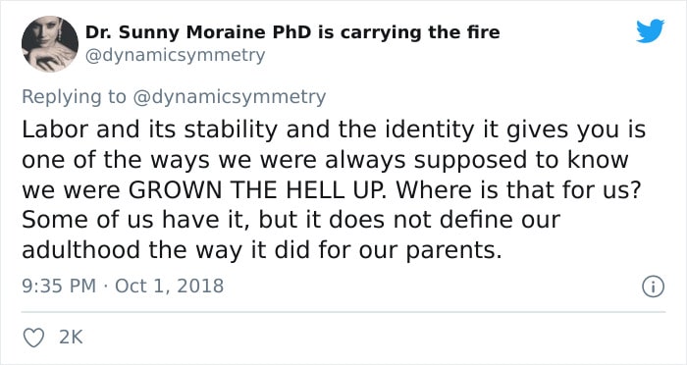View the 2K likes count
Screen dimensions: 687x365
pyautogui.click(x=71, y=338)
